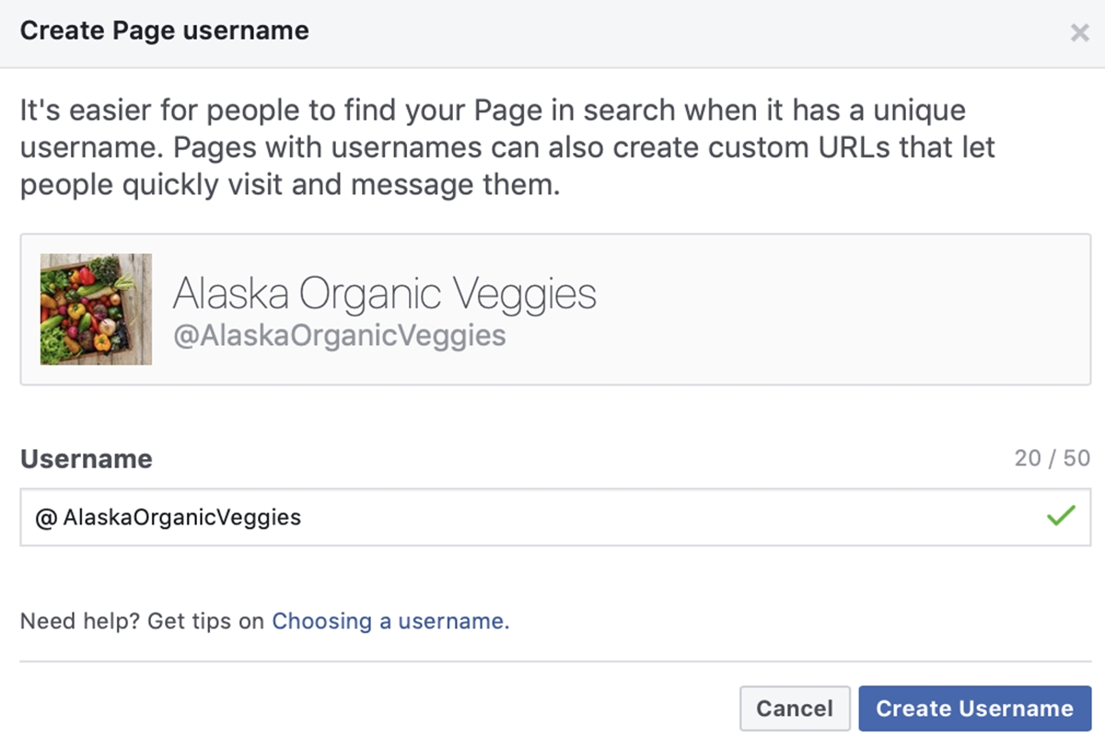Click the "people quickly visit and message them" line
The height and width of the screenshot is (748, 1105).
[289, 186]
